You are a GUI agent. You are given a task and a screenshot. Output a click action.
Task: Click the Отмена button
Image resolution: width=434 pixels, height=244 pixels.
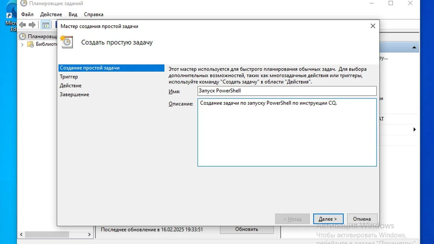click(x=362, y=219)
